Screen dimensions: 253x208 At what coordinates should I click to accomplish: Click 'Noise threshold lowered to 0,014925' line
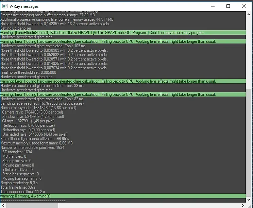[54, 64]
